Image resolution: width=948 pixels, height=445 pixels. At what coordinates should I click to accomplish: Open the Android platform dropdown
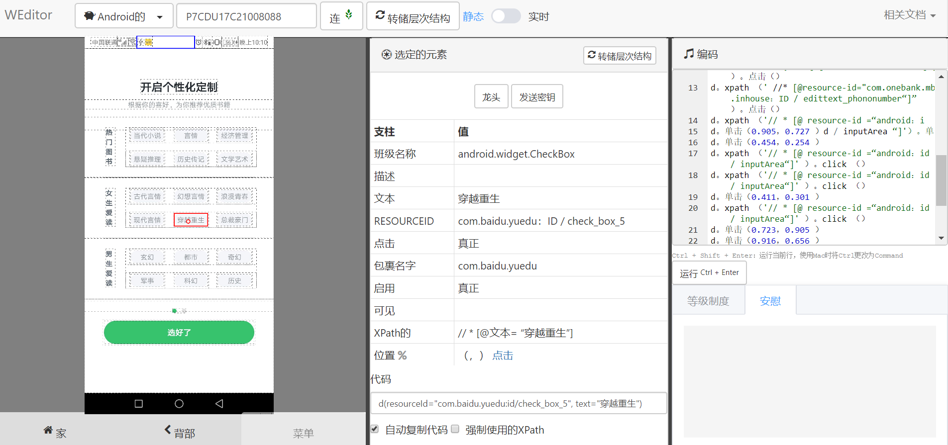[x=124, y=16]
